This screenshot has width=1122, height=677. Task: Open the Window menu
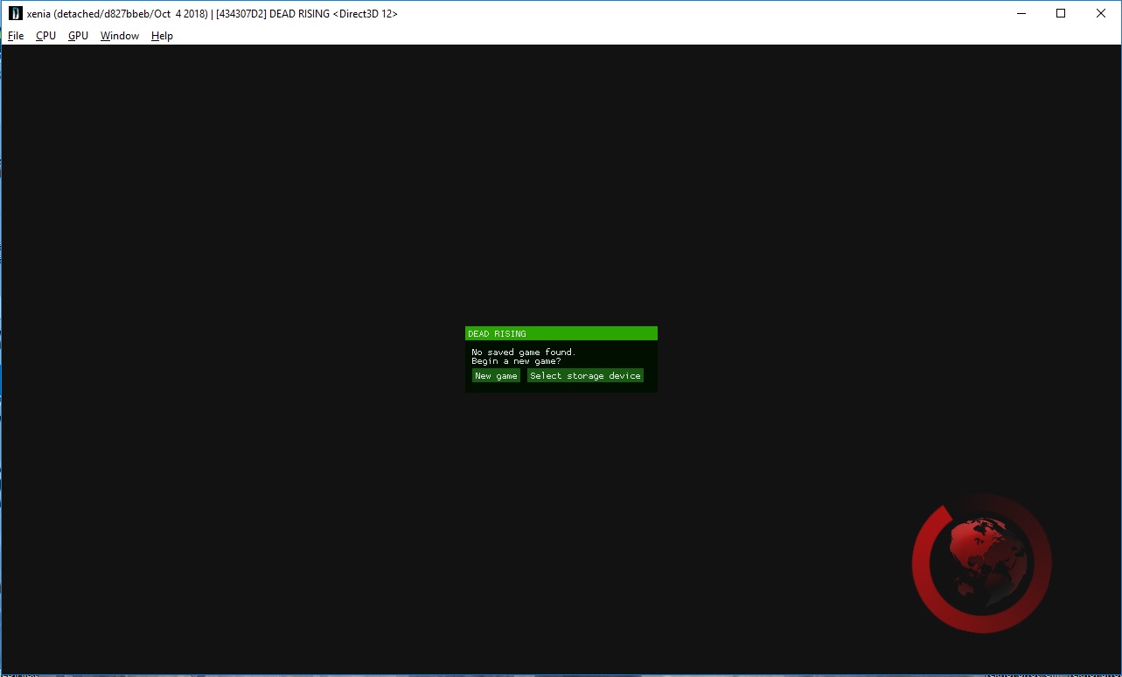[x=120, y=36]
